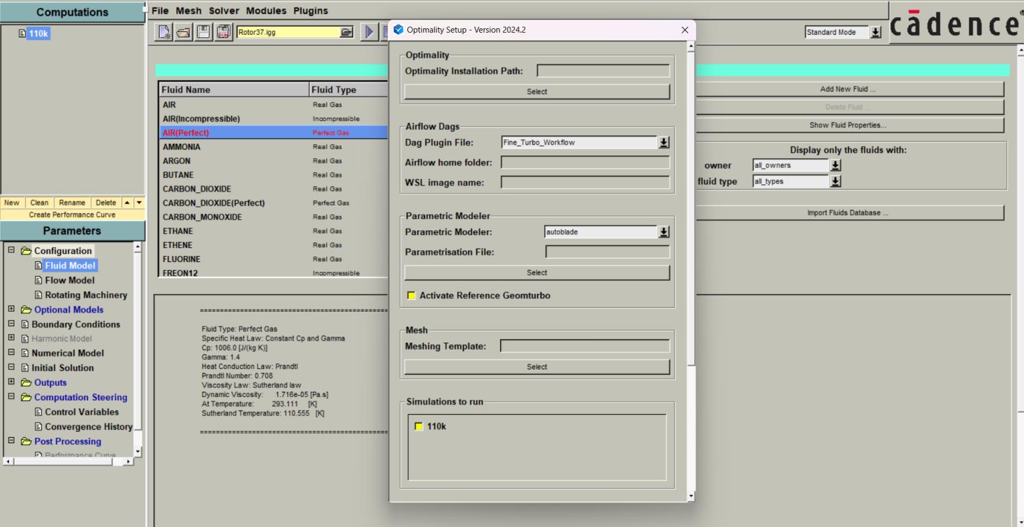Click the Show Fluid Properties button
This screenshot has width=1024, height=527.
coord(848,125)
